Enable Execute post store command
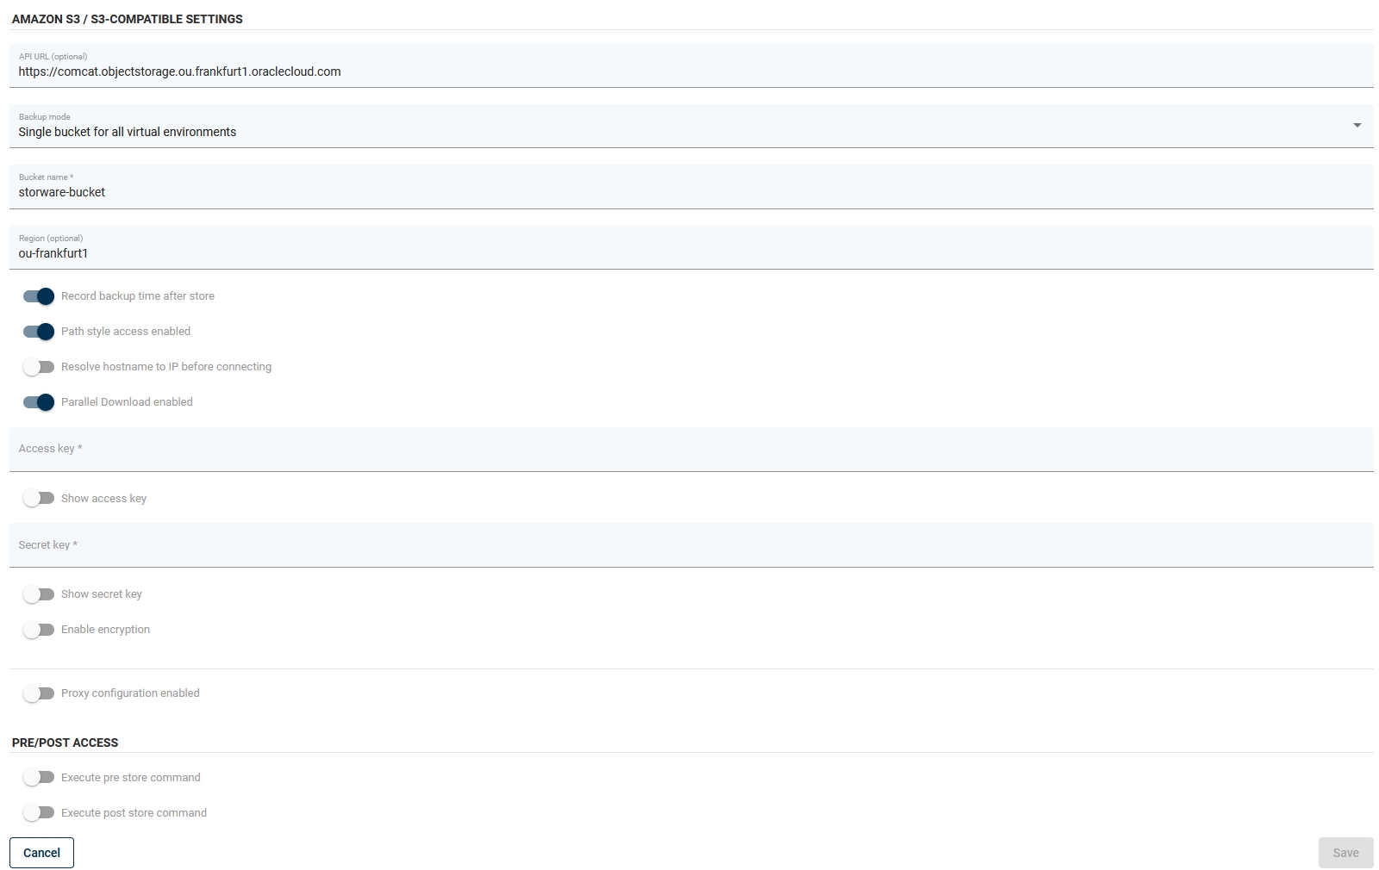The height and width of the screenshot is (870, 1379). point(39,813)
